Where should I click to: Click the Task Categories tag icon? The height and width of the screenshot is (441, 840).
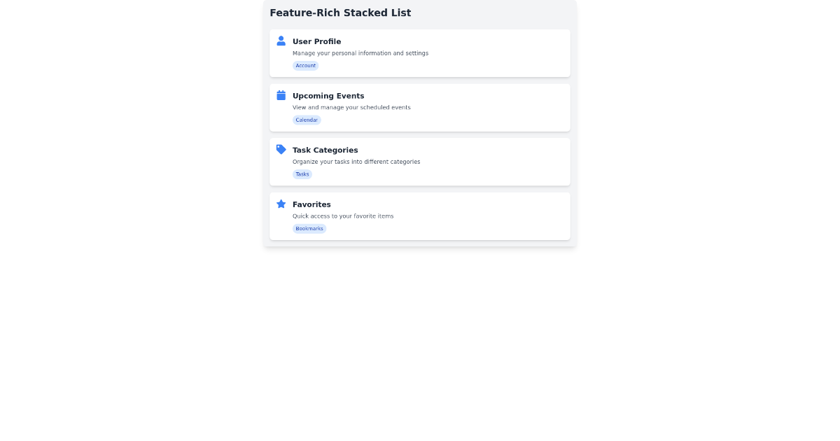click(281, 150)
